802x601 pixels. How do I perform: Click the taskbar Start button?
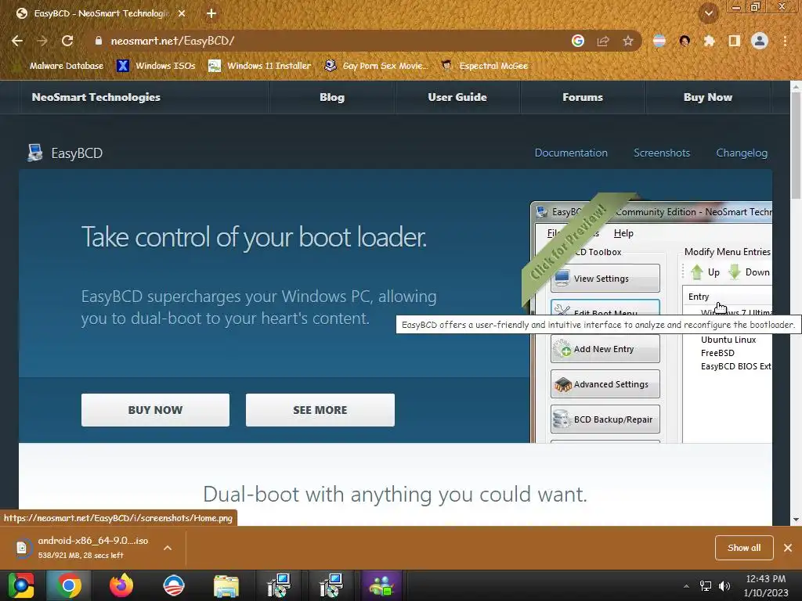[20, 585]
